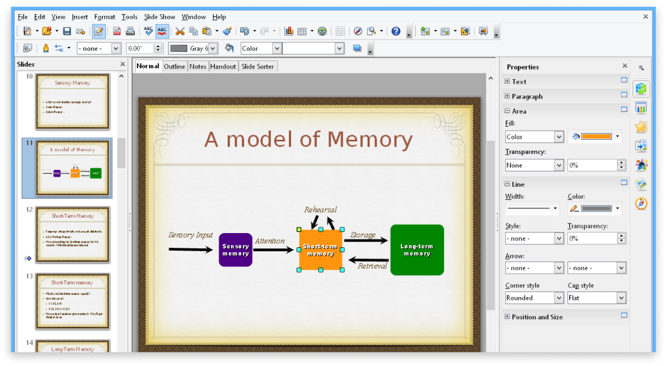The image size is (666, 366).
Task: Select slide 12 Short-Term Memory thumbnail
Action: 72,235
